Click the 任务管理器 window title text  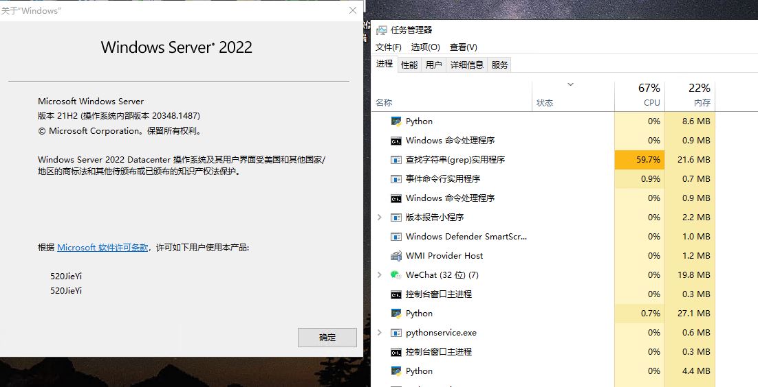point(411,30)
